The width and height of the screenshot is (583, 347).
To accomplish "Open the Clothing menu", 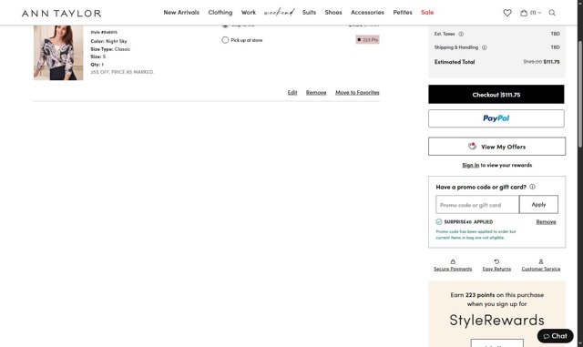I will click(x=220, y=12).
